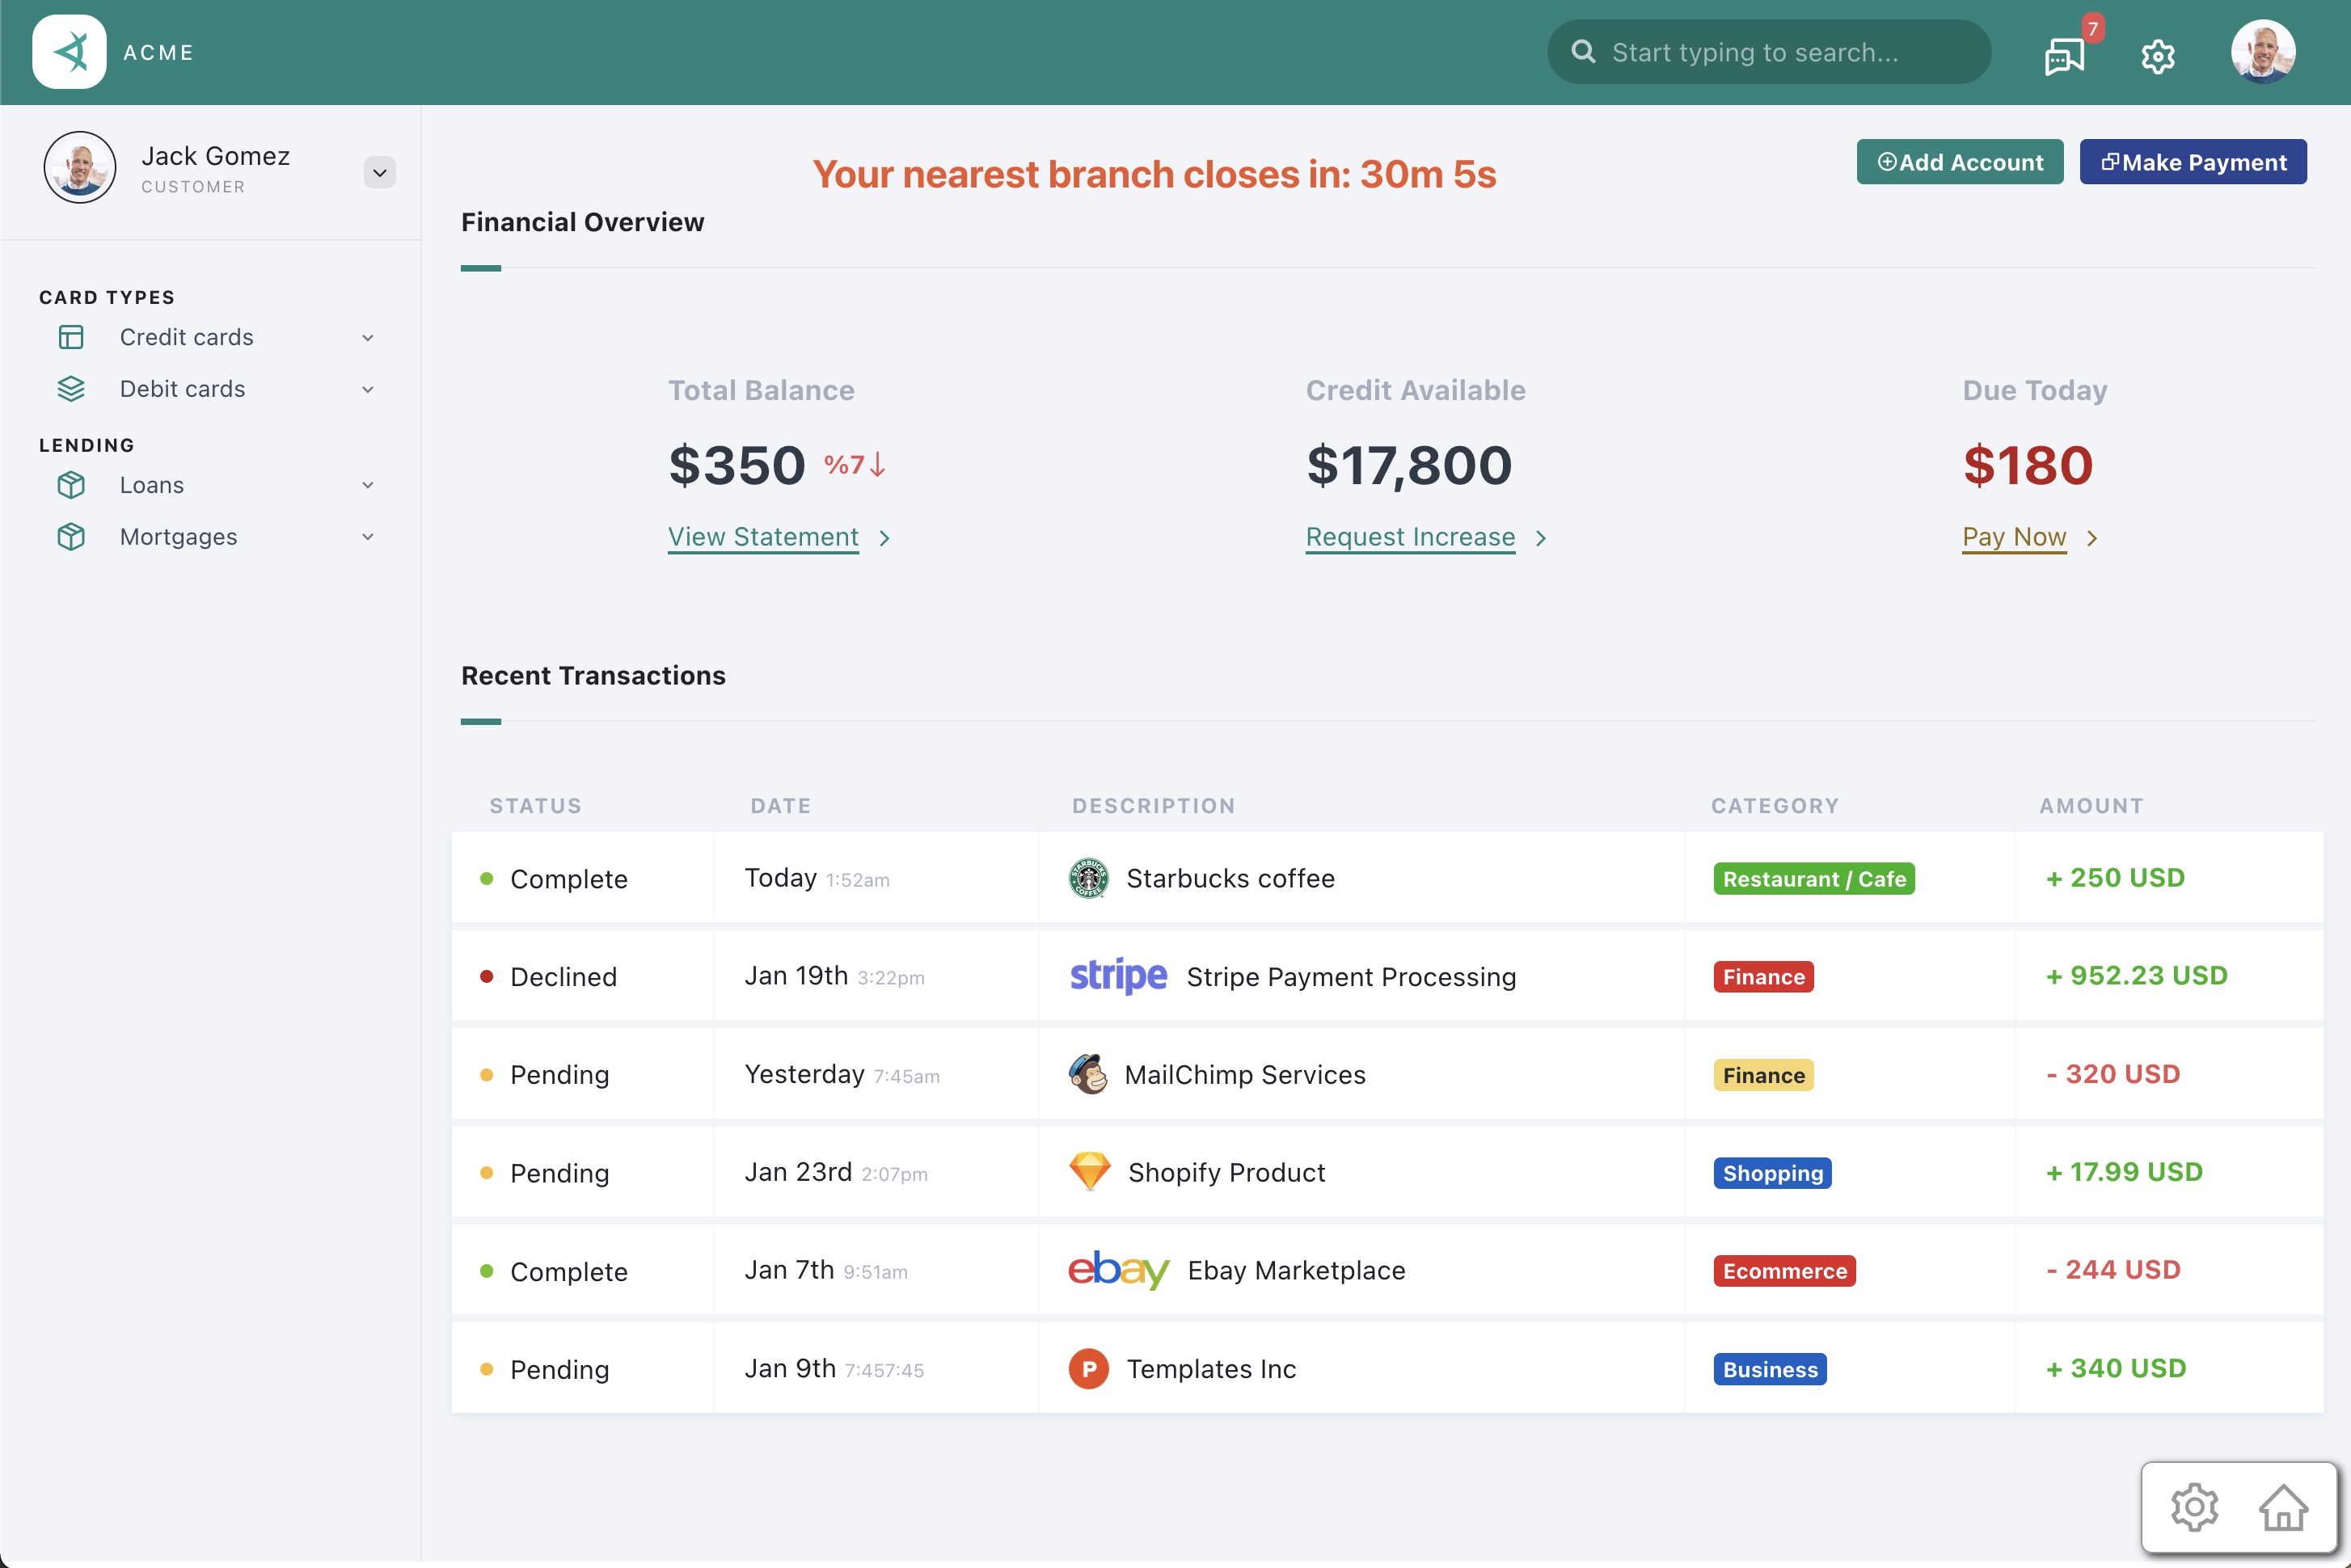Open the messages chat icon with badge
This screenshot has height=1568, width=2351.
coord(2064,56)
